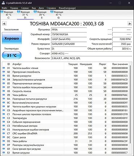Image resolution: width=134 pixels, height=156 pixels.
Task: Open the Справка menu
Action: (51, 8)
